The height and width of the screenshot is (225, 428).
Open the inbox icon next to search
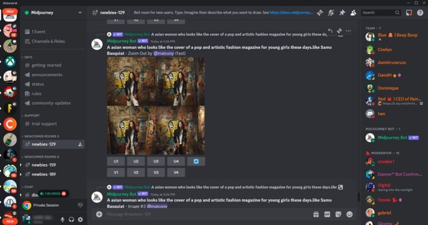409,12
